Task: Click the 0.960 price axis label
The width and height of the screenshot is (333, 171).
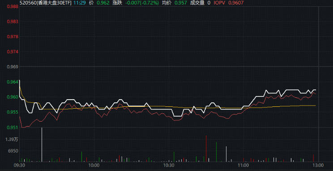Action: click(x=13, y=97)
